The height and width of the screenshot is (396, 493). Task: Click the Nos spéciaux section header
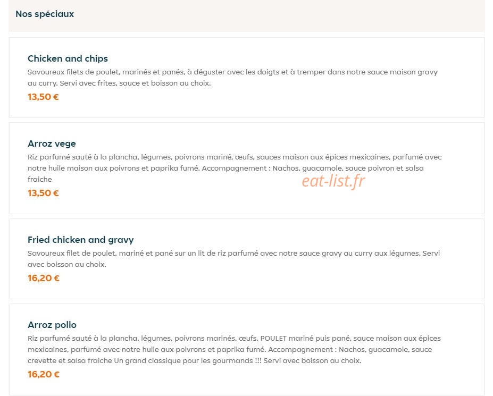click(45, 14)
